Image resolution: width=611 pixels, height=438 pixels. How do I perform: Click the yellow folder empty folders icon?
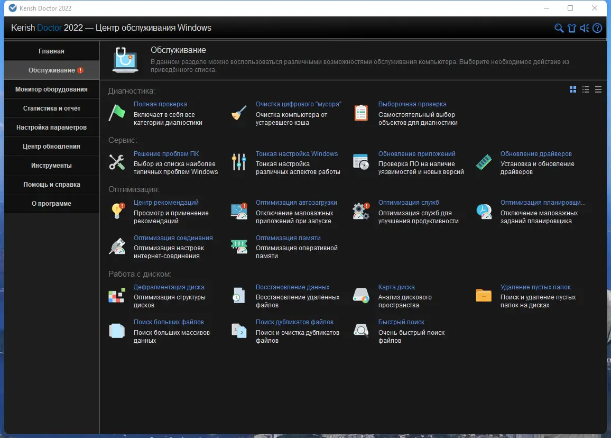pos(484,295)
